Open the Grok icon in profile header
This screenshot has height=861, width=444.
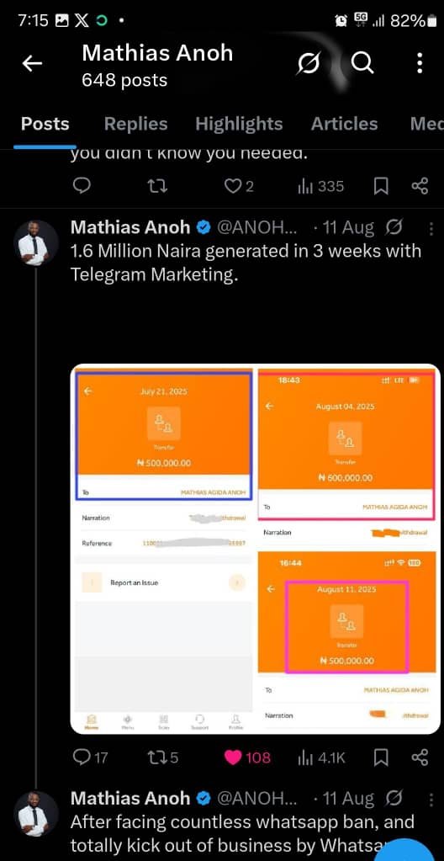308,64
